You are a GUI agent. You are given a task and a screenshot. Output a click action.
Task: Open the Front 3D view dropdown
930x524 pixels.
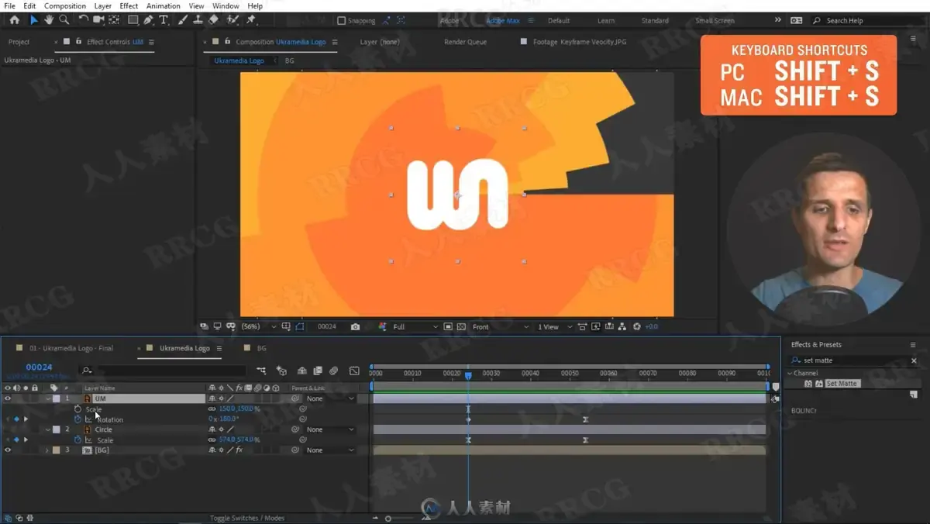coord(500,327)
